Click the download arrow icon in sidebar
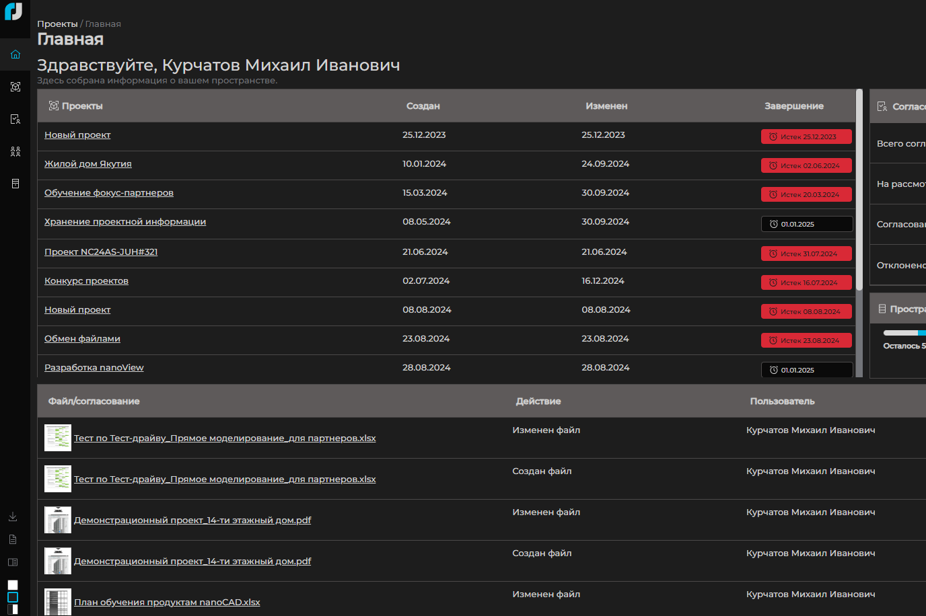The width and height of the screenshot is (926, 616). pyautogui.click(x=13, y=516)
